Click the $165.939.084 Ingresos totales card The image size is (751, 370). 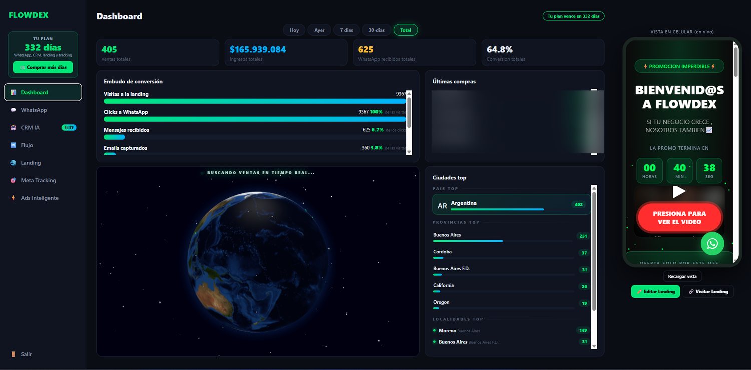click(286, 52)
